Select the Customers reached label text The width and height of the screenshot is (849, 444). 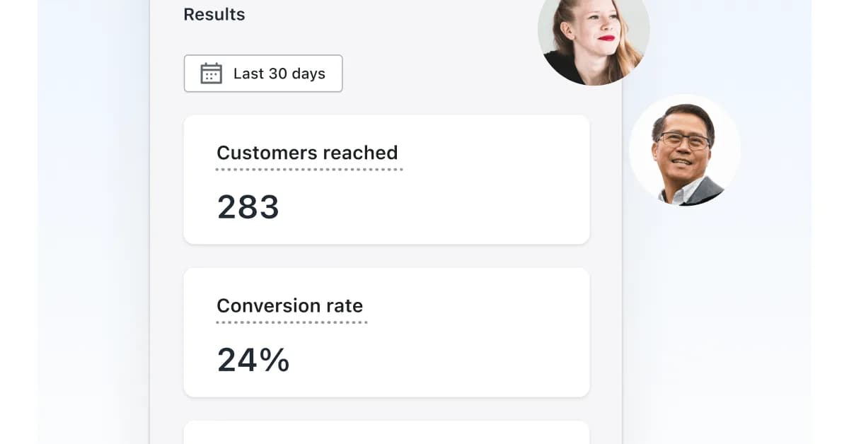pyautogui.click(x=307, y=153)
